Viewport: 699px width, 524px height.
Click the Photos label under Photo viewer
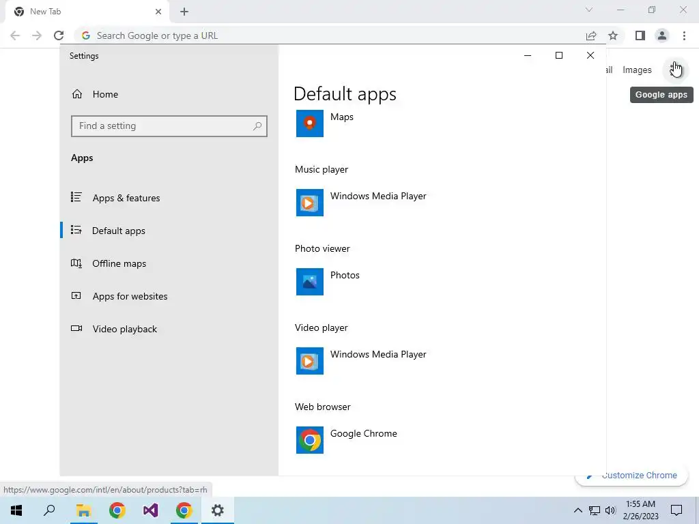coord(345,275)
